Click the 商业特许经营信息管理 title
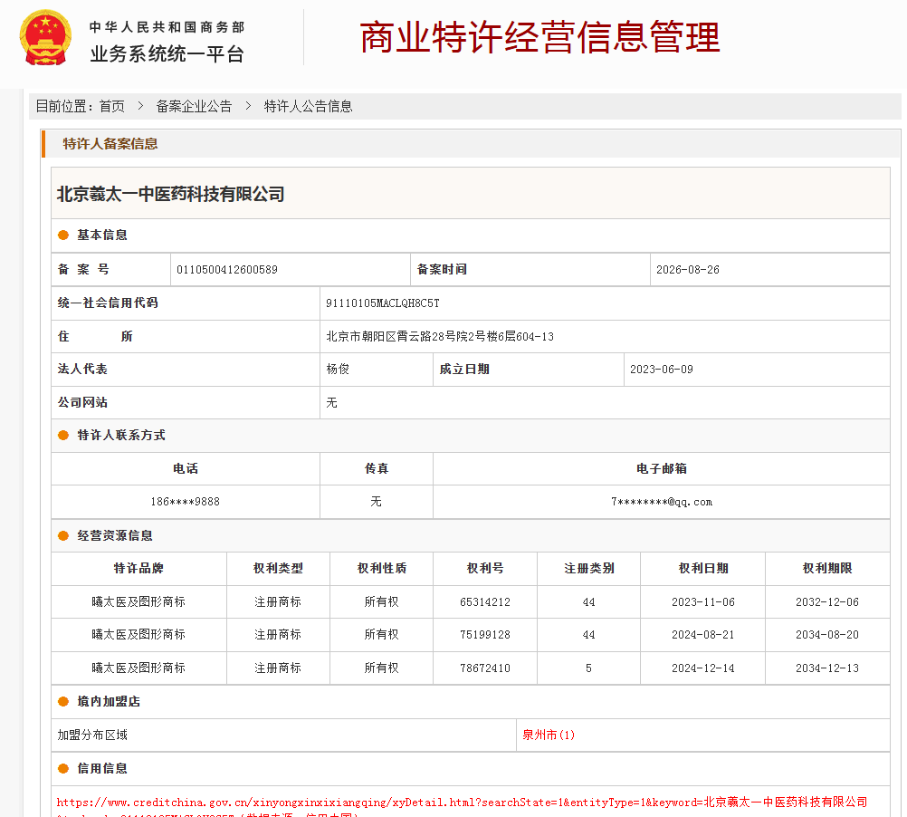 click(x=539, y=38)
